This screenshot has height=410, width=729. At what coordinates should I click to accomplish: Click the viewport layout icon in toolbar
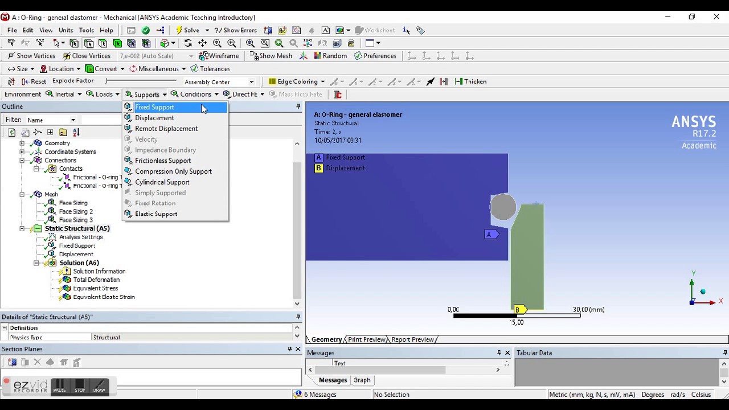pos(369,43)
